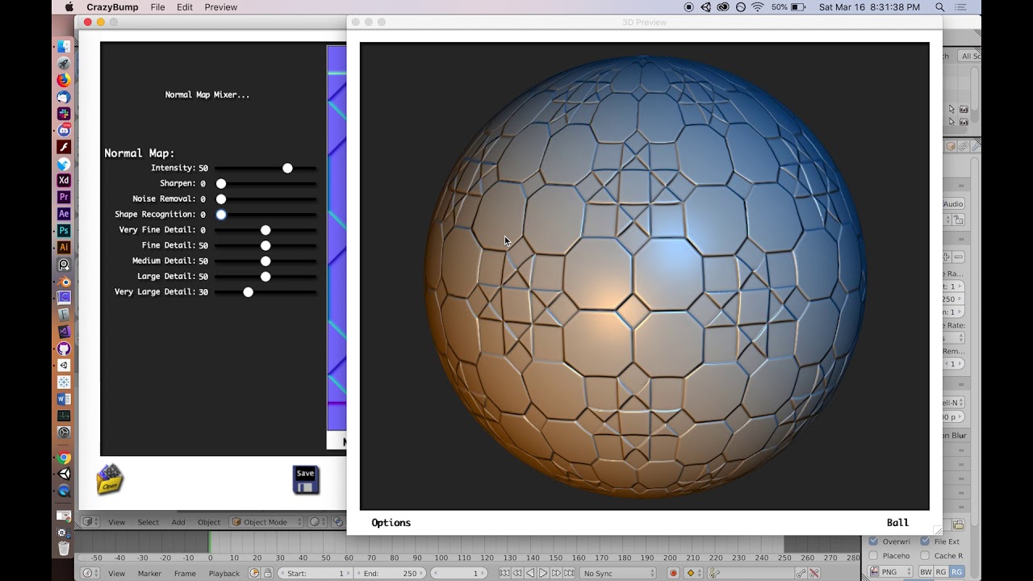This screenshot has width=1033, height=581.
Task: Open Firefox from the dock
Action: (64, 80)
